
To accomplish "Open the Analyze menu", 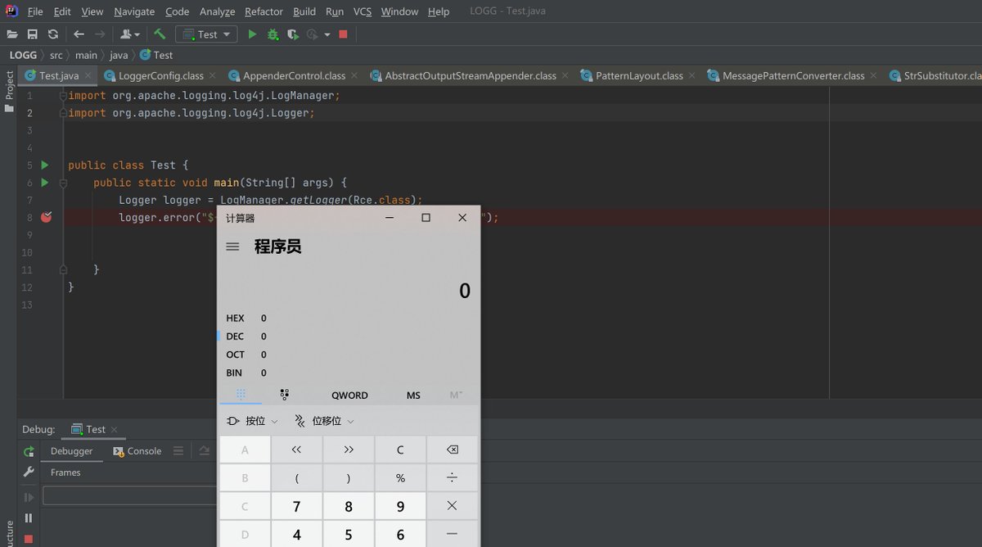I will click(217, 11).
